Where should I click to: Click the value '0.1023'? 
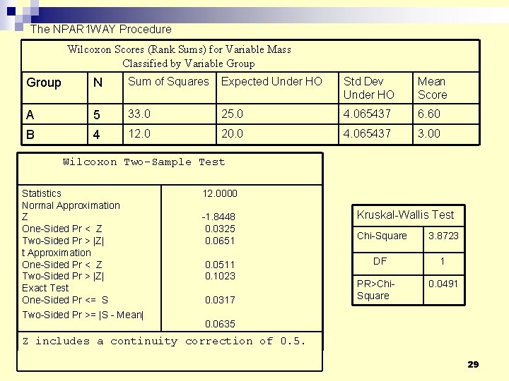coord(220,276)
